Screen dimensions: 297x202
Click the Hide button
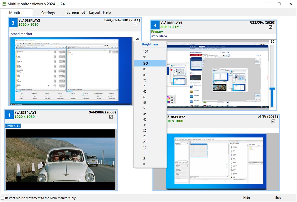click(x=246, y=197)
